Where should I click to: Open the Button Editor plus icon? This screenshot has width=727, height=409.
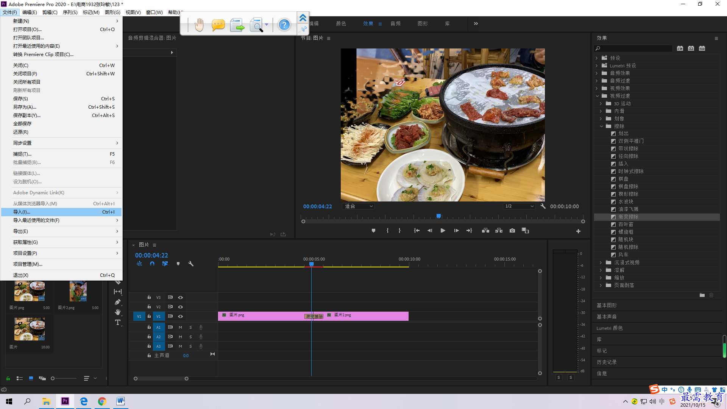click(578, 231)
